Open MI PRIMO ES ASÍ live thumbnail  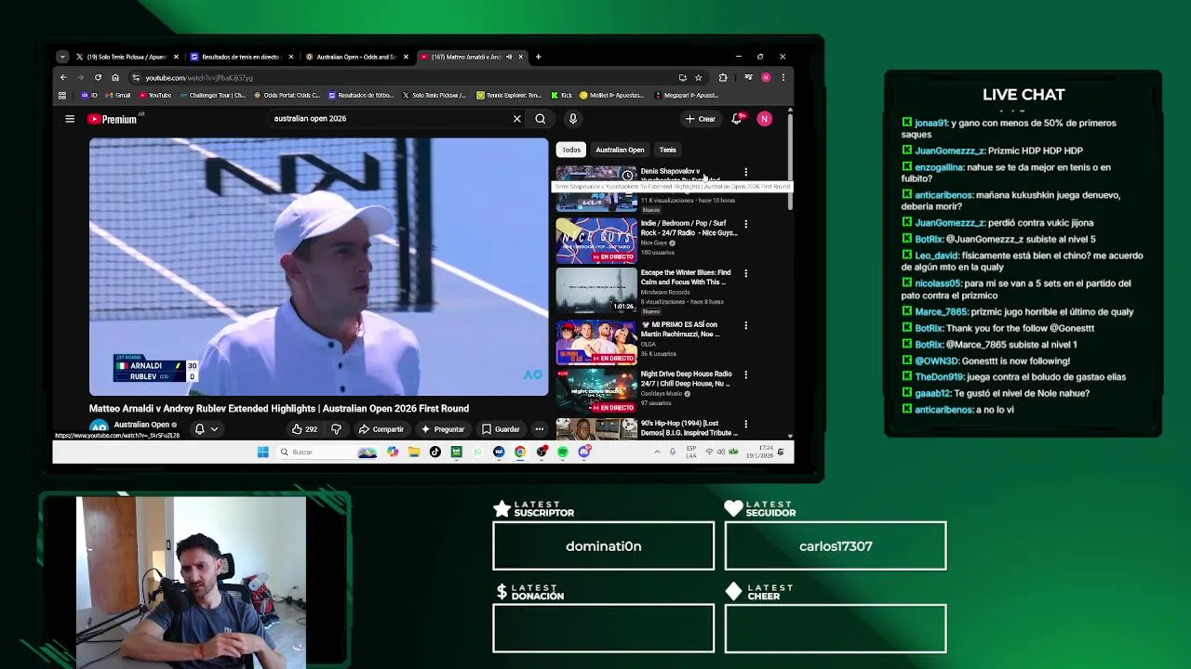tap(596, 342)
